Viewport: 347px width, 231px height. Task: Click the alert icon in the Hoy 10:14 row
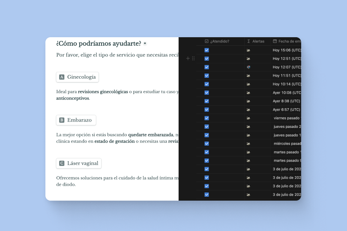(x=248, y=84)
